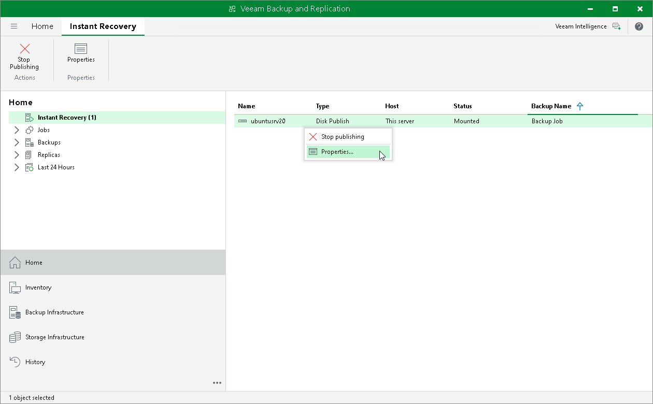Viewport: 653px width, 404px height.
Task: Open the History navigation view
Action: click(113, 362)
